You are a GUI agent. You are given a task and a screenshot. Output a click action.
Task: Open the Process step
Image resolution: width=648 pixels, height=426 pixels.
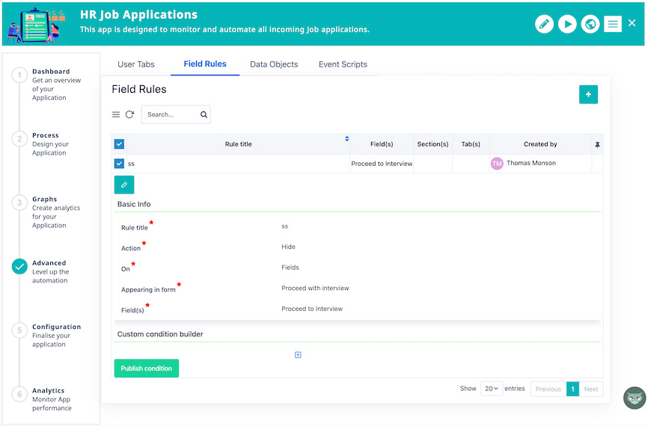pyautogui.click(x=50, y=144)
